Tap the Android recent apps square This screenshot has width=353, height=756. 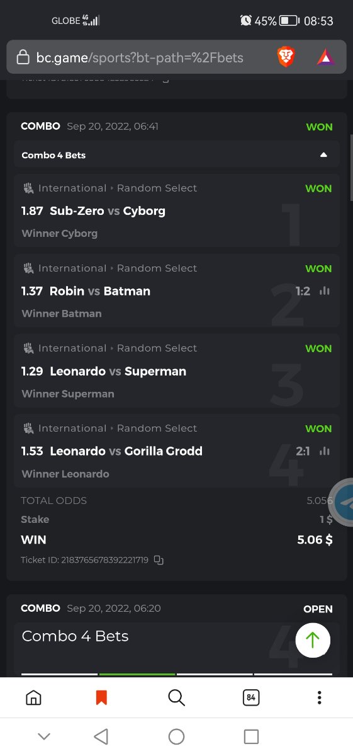pyautogui.click(x=251, y=736)
